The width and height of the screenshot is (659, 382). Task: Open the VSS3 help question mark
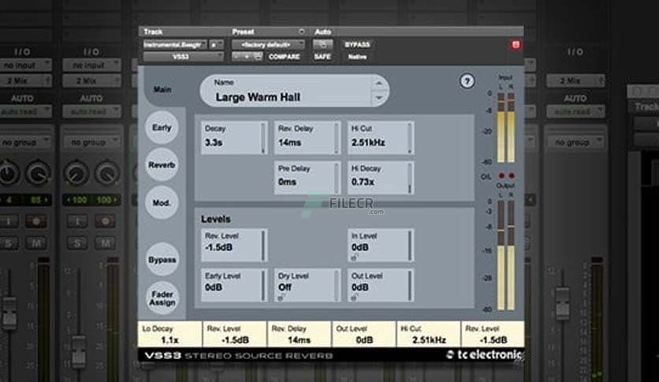[467, 81]
